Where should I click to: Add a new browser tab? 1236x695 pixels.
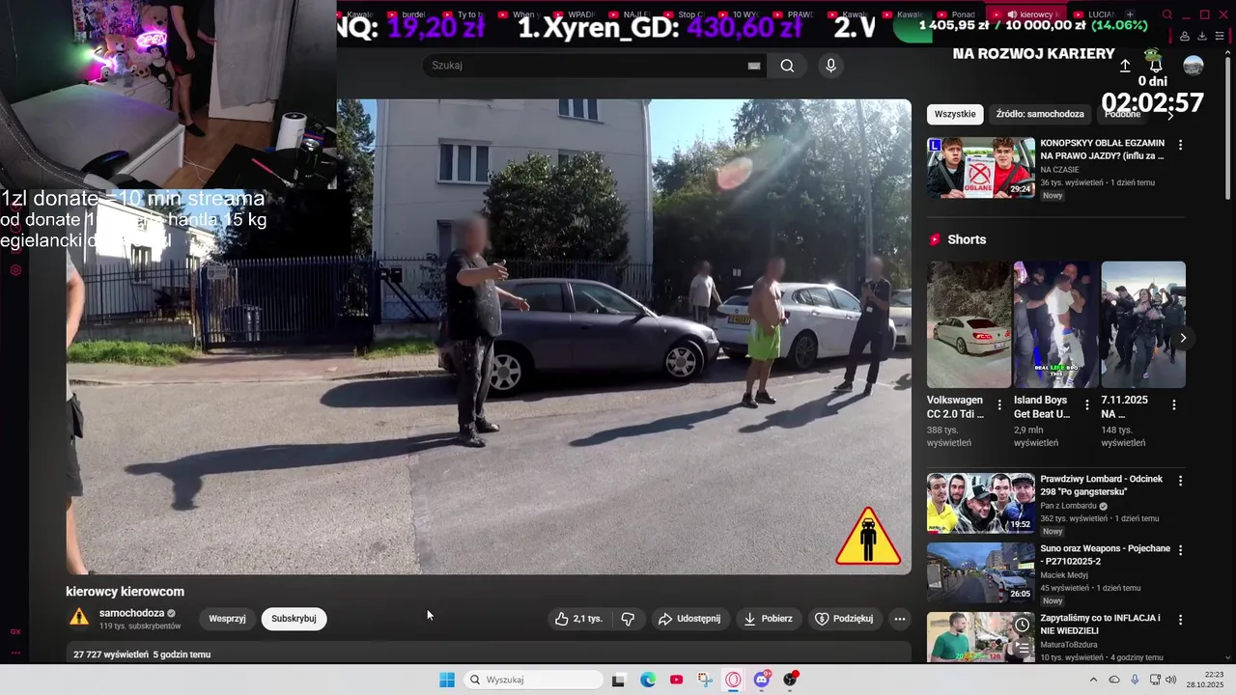[x=1130, y=14]
